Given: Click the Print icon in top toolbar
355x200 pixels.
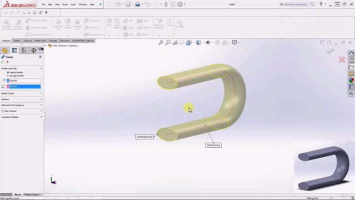Looking at the screenshot, I should pos(138,4).
